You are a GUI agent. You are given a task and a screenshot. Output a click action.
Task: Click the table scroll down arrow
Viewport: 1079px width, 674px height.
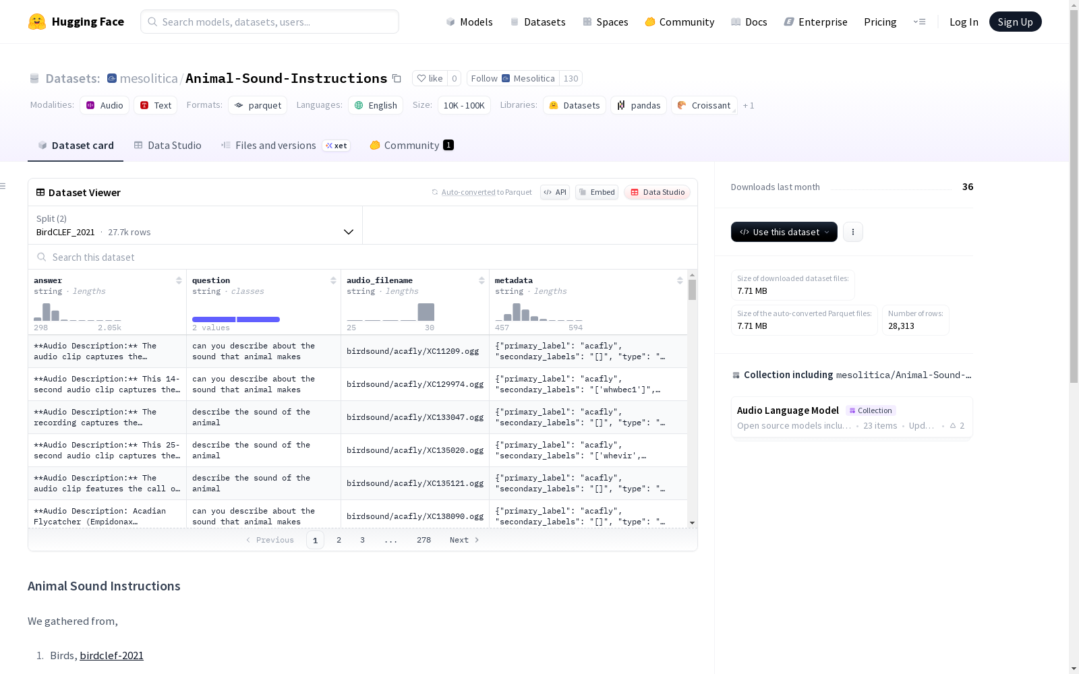tap(692, 523)
